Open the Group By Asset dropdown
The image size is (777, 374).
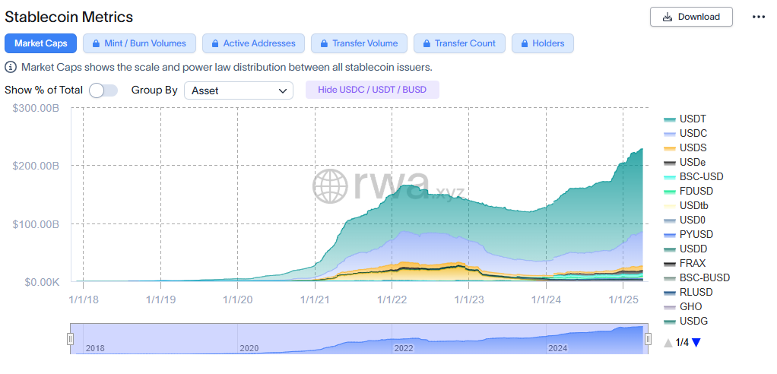point(238,90)
